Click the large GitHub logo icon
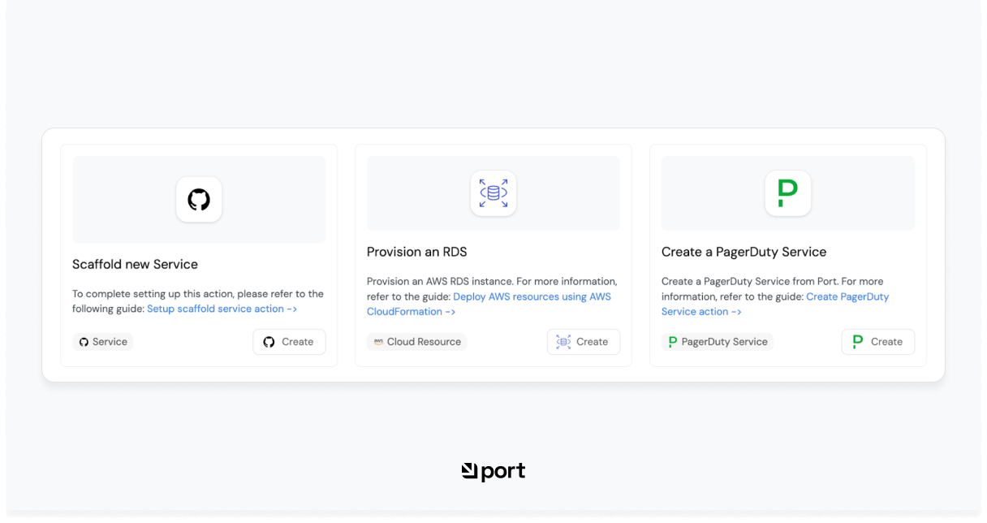This screenshot has height=523, width=987. tap(199, 199)
